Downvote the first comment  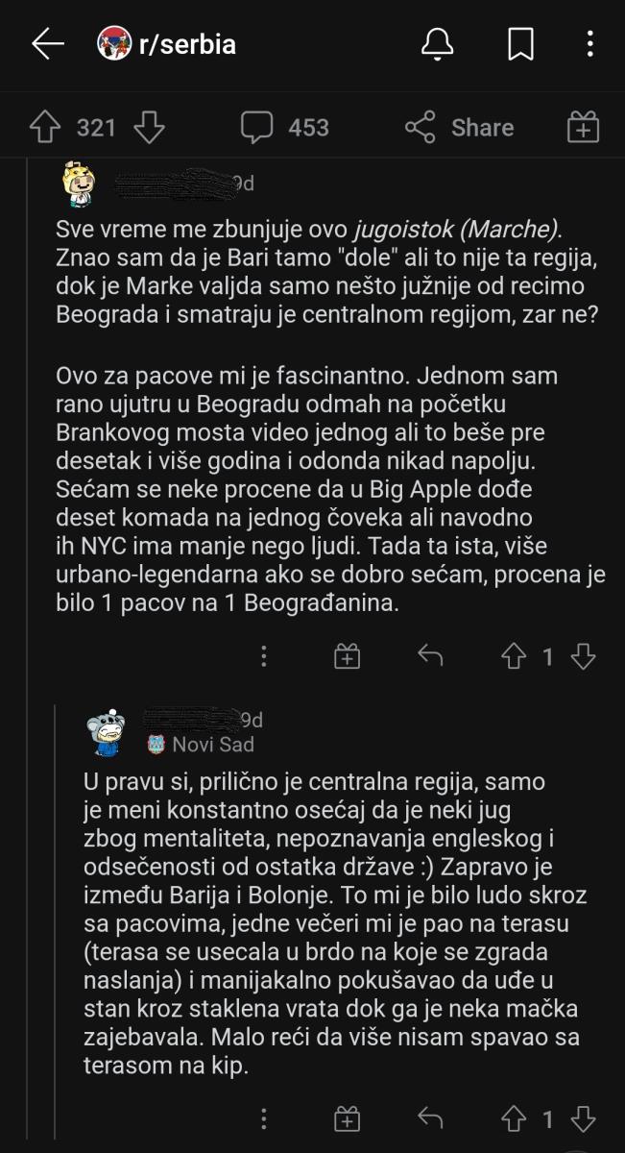click(x=581, y=656)
